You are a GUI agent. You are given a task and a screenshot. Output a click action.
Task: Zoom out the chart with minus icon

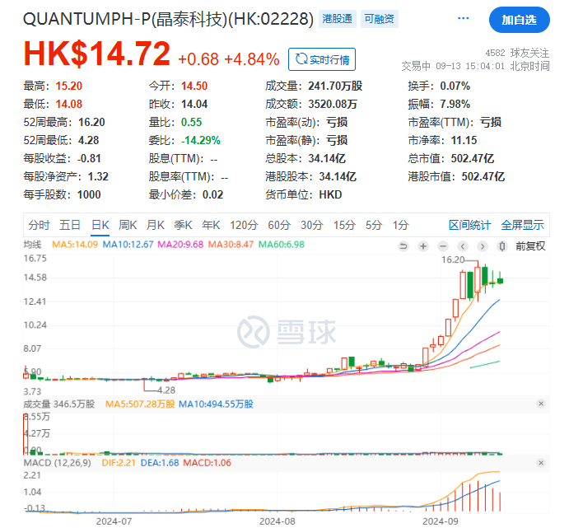point(442,245)
